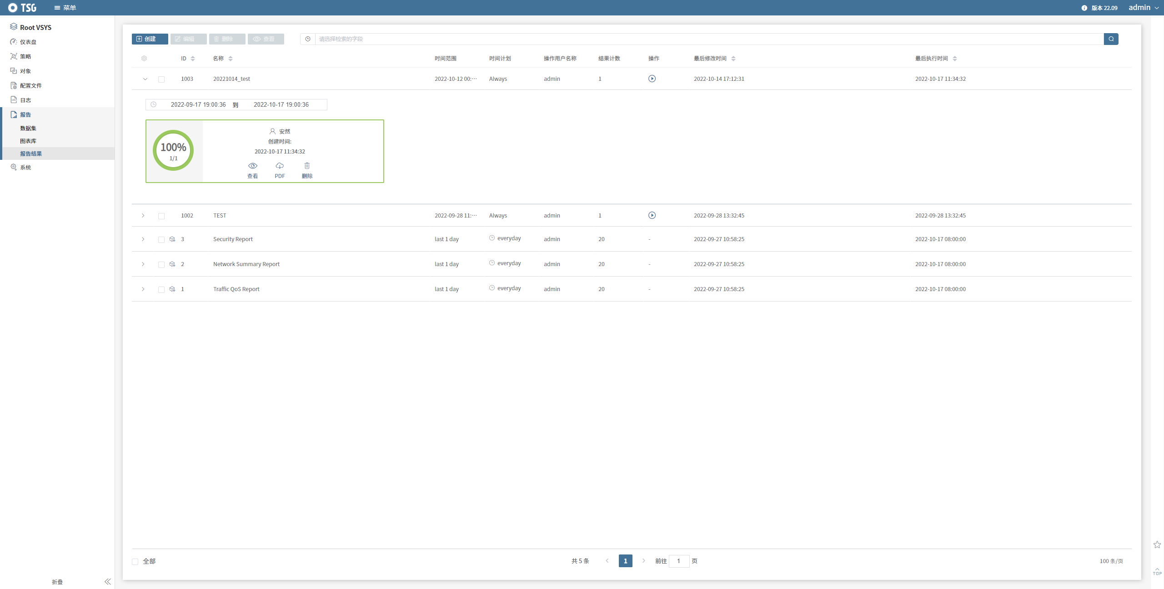Click the back to TOP icon
The height and width of the screenshot is (589, 1164).
(1157, 571)
